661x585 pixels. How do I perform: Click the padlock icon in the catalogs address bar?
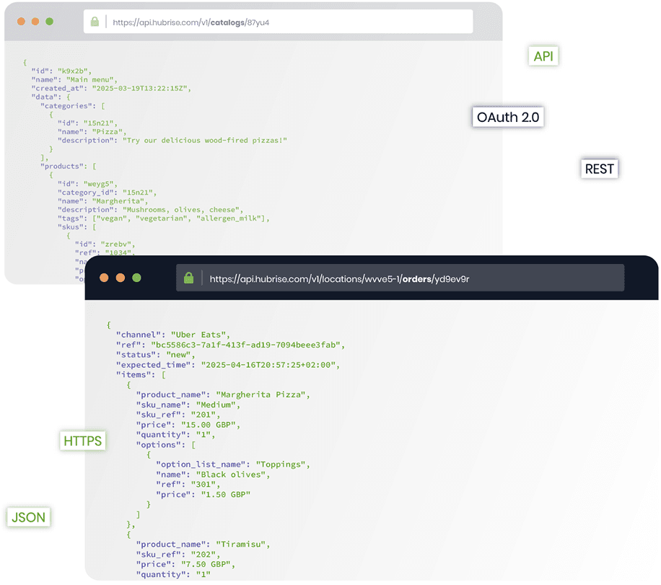pyautogui.click(x=95, y=22)
